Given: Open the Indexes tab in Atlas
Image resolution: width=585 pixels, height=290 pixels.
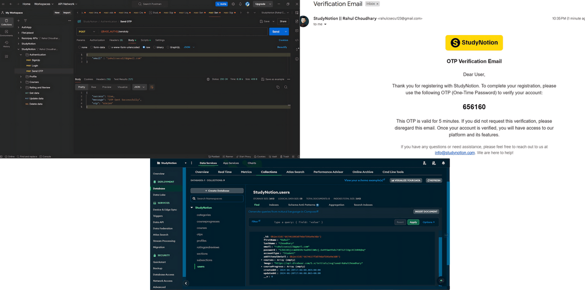Looking at the screenshot, I should (x=274, y=205).
